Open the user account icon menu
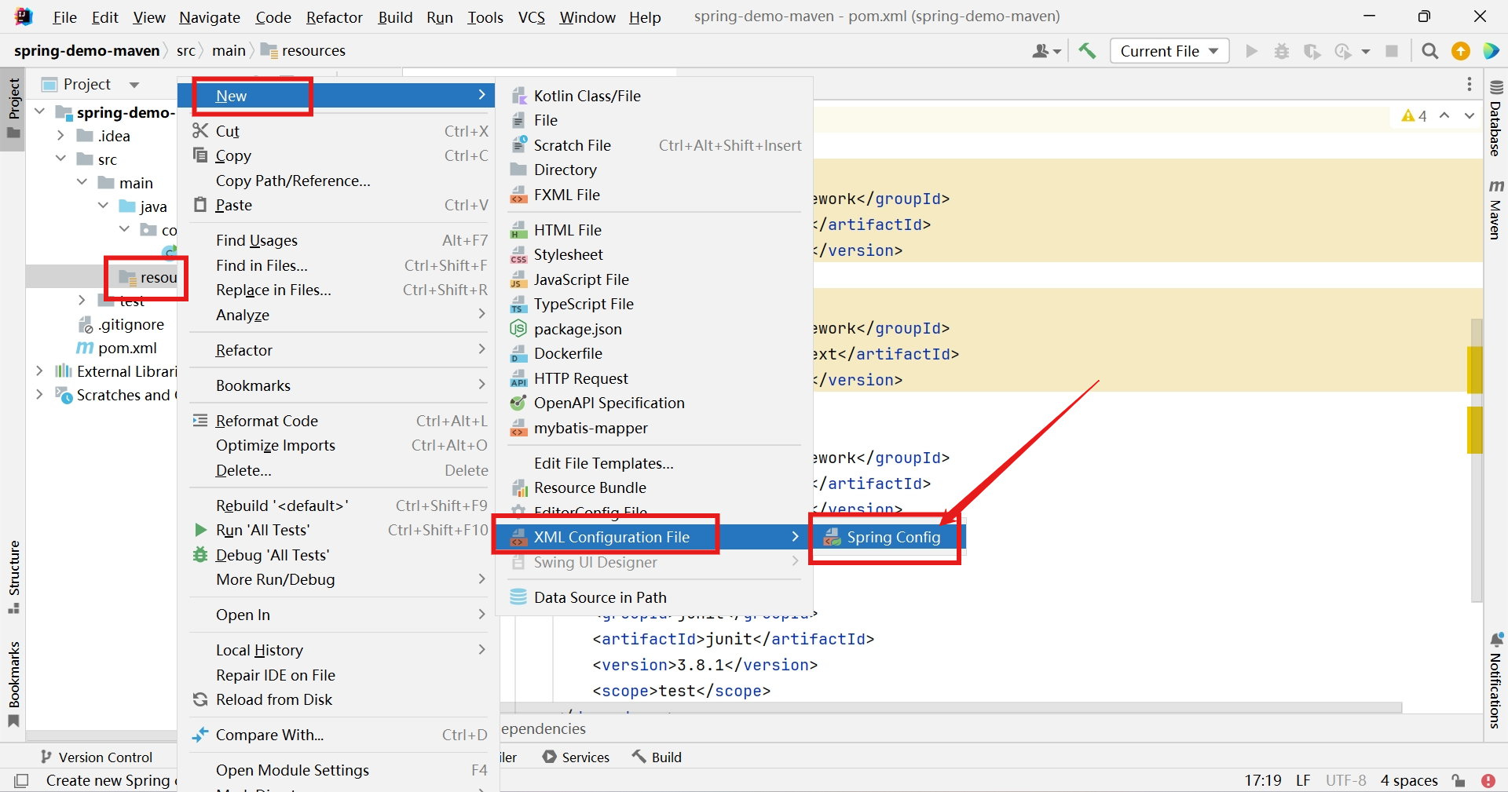1508x792 pixels. (1046, 51)
